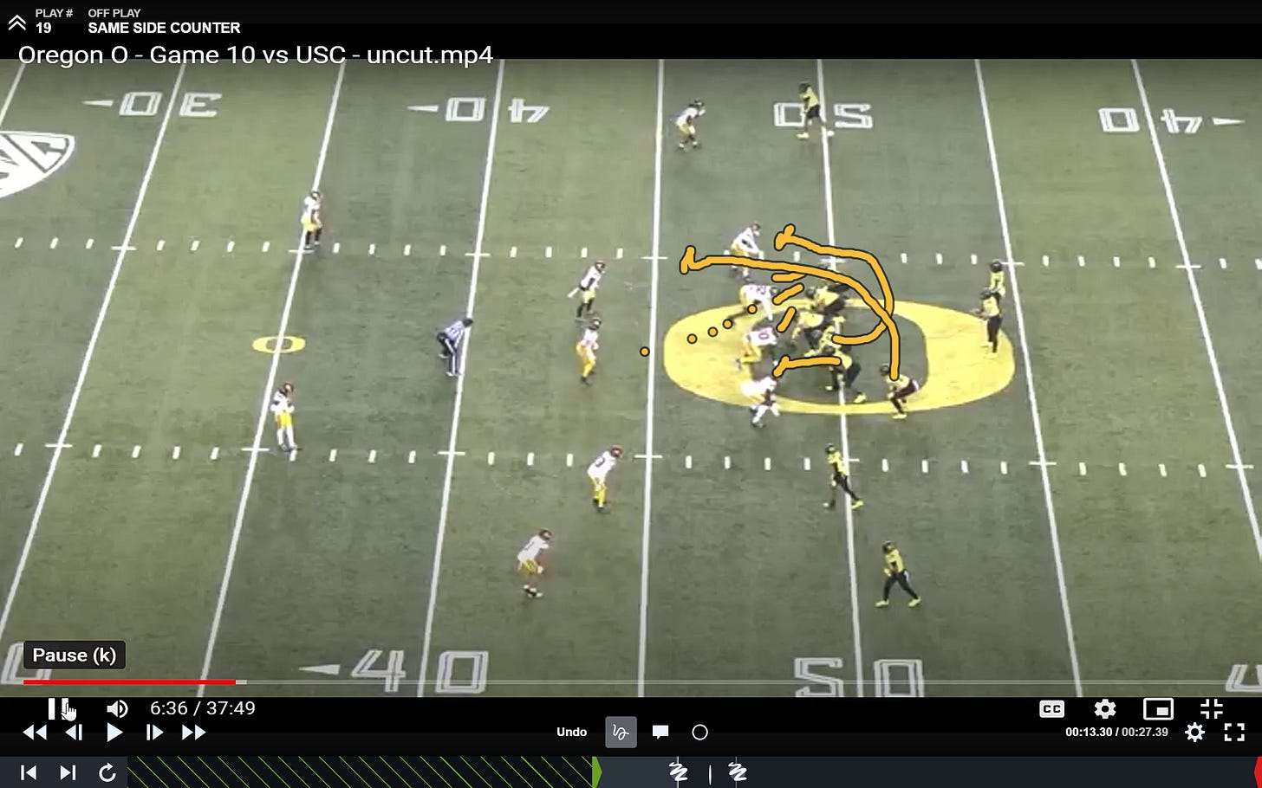1262x788 pixels.
Task: Click the first squiggle drawing marker on timeline
Action: coord(678,772)
